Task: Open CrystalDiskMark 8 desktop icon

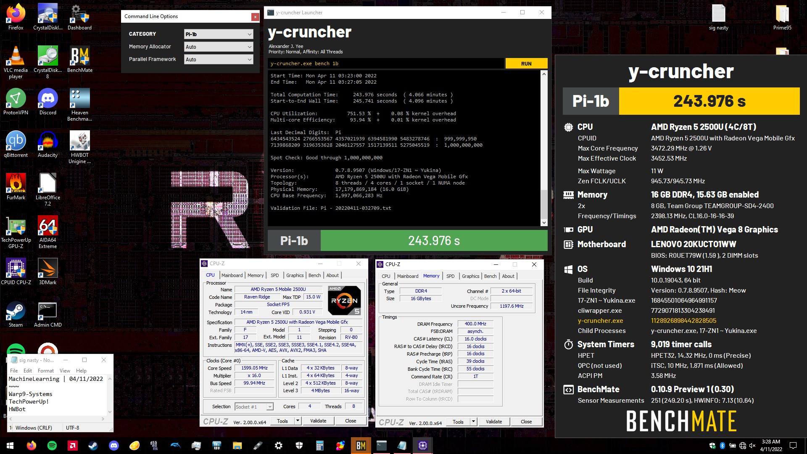Action: (x=47, y=62)
